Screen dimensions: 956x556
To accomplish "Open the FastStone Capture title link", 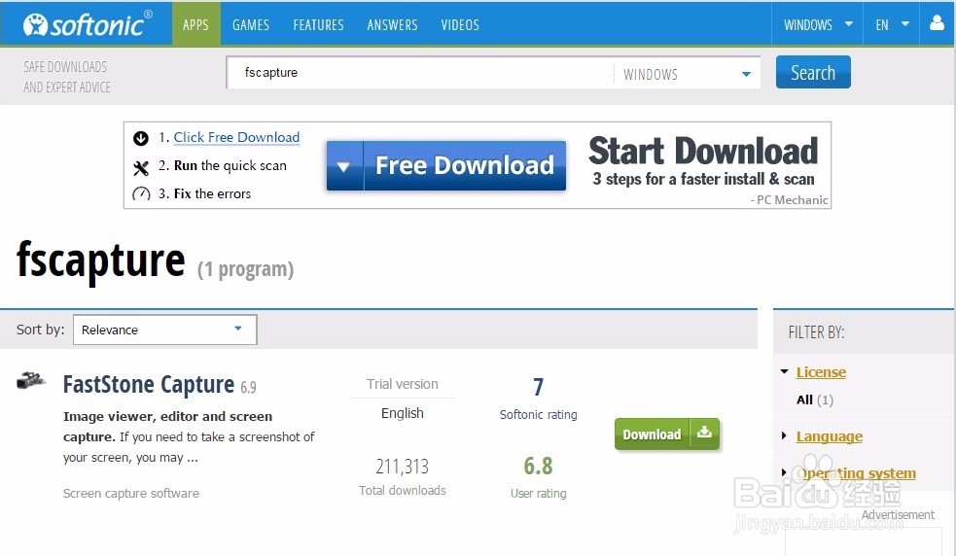I will 149,385.
